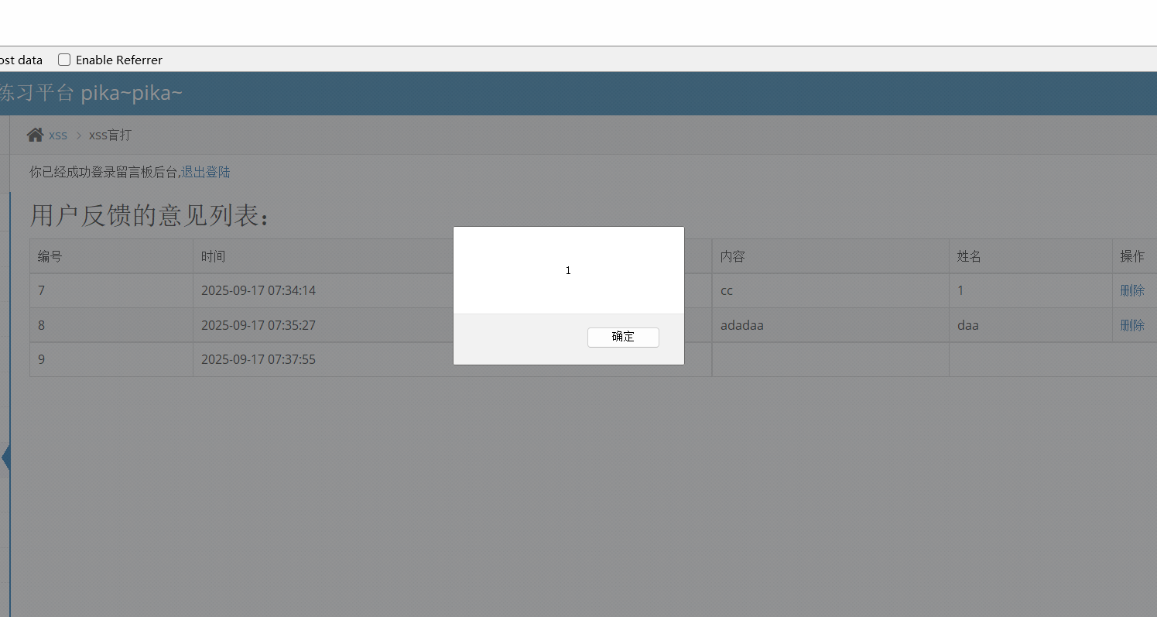Viewport: 1157px width, 617px height.
Task: Click the name cell 'daa'
Action: (1030, 325)
